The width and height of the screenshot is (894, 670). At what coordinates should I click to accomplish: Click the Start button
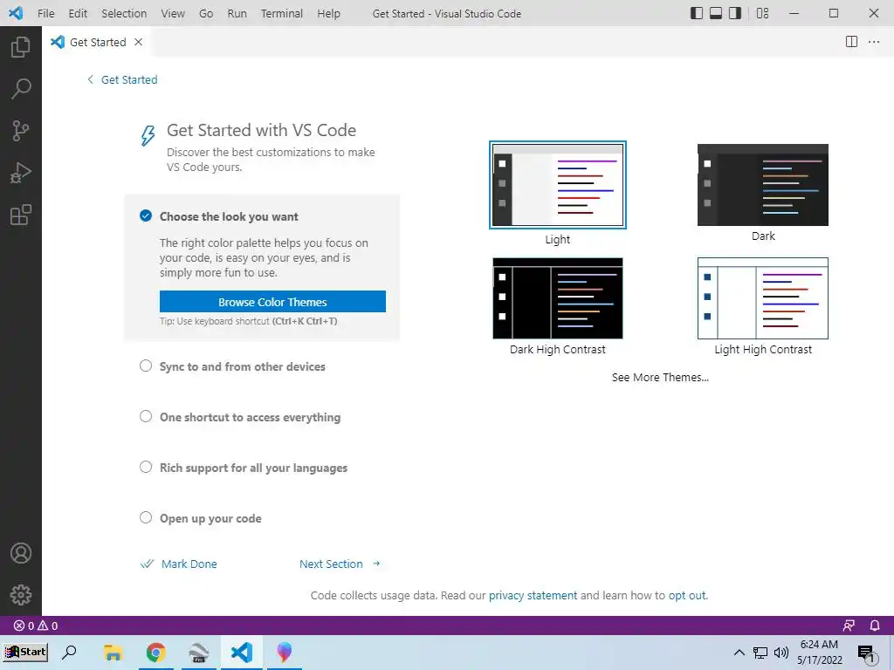[x=25, y=653]
